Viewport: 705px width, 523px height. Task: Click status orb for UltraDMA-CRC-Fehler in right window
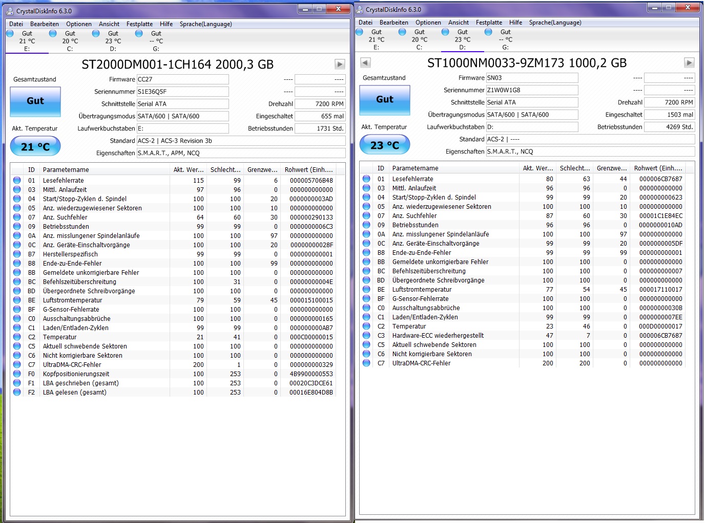coord(366,363)
